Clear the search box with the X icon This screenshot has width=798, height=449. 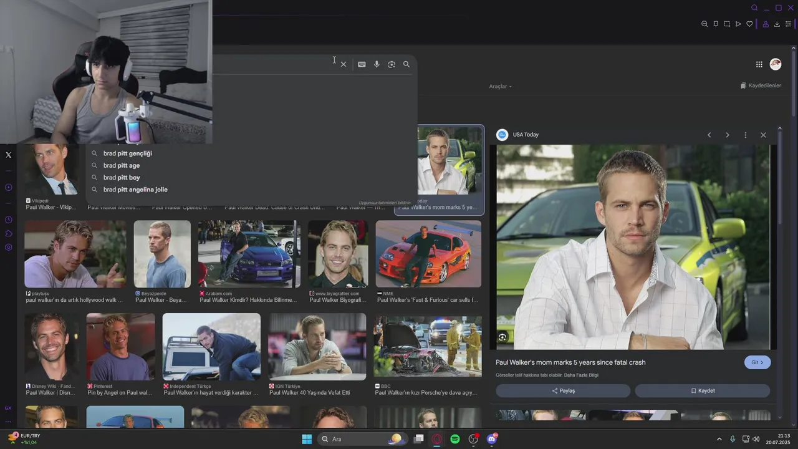coord(344,64)
